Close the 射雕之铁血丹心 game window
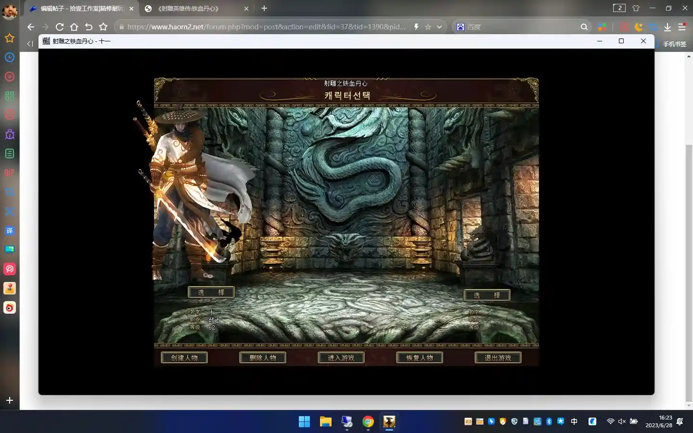The height and width of the screenshot is (433, 693). coord(643,41)
